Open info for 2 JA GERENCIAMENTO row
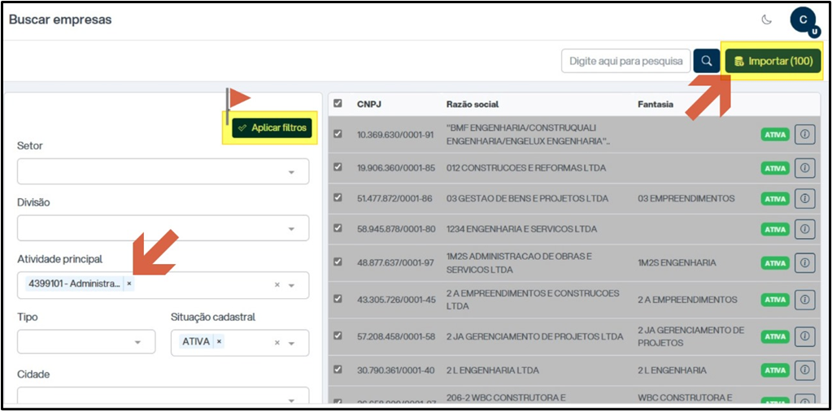832x411 pixels. (804, 336)
